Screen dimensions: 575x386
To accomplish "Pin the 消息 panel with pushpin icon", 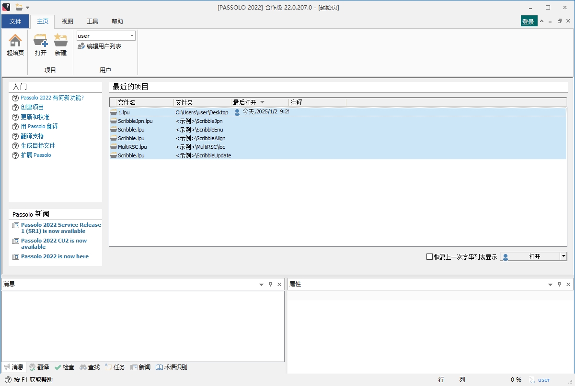I will pyautogui.click(x=270, y=285).
